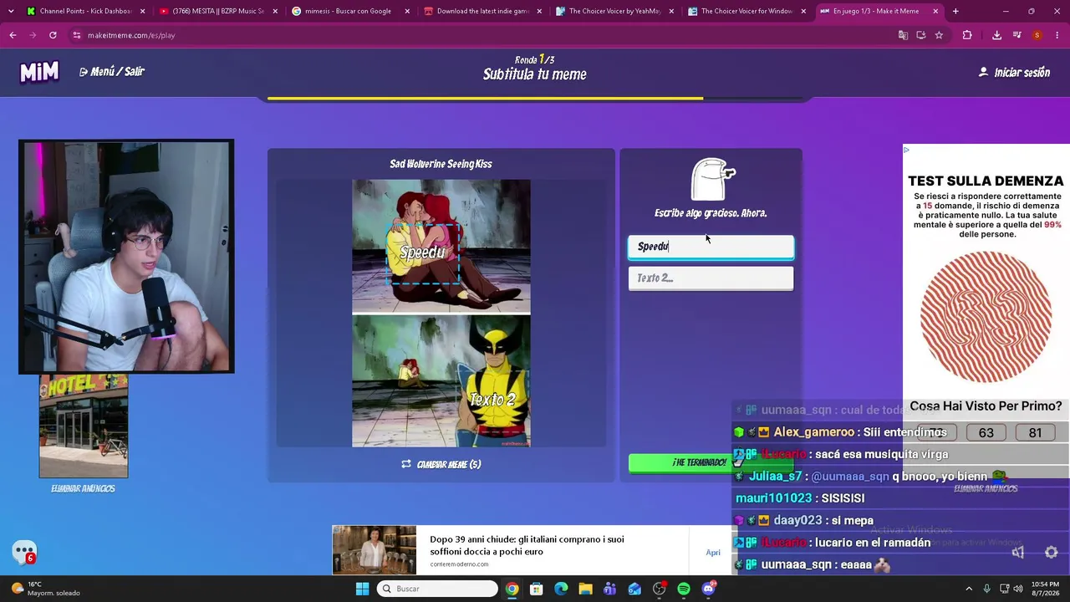Screen dimensions: 1070x602
Task: Click the ad info icon above the dementia ad
Action: 907,150
